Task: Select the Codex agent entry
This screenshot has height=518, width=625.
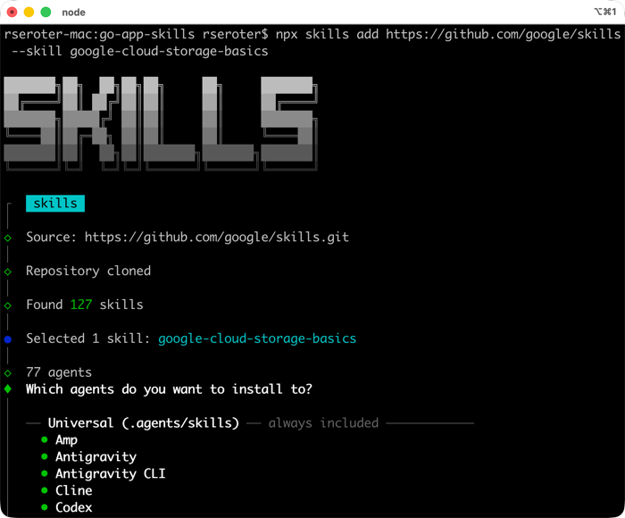Action: click(x=74, y=507)
